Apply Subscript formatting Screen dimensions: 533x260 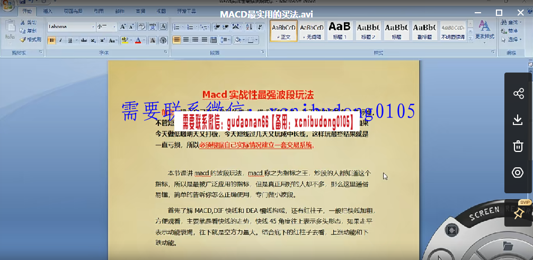point(93,40)
